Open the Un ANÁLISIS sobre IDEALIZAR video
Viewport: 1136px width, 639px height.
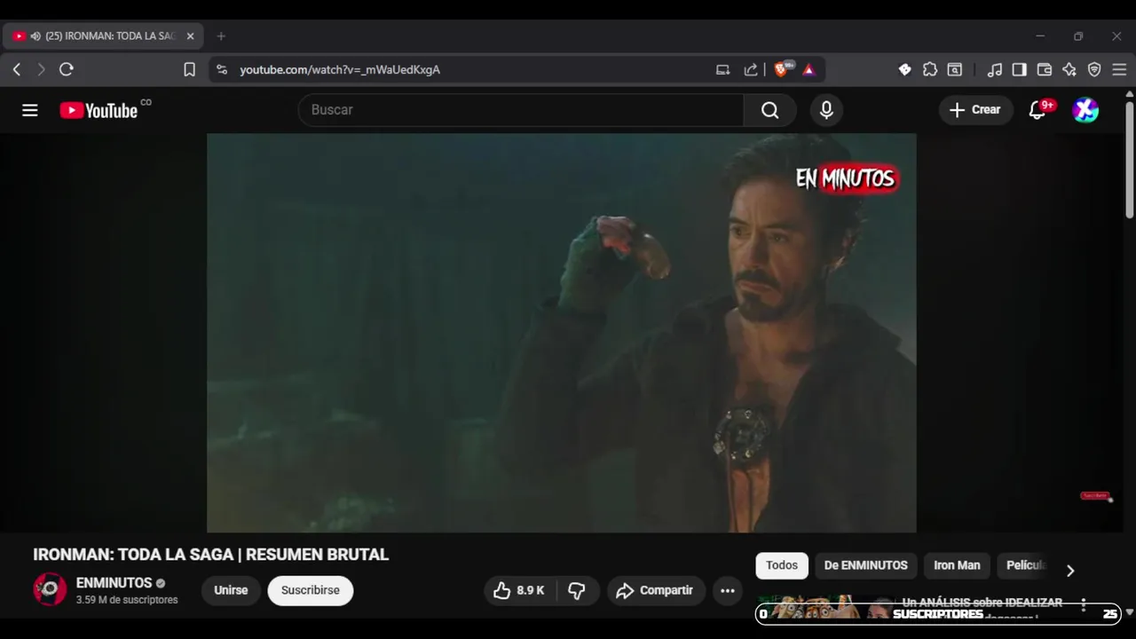point(982,603)
